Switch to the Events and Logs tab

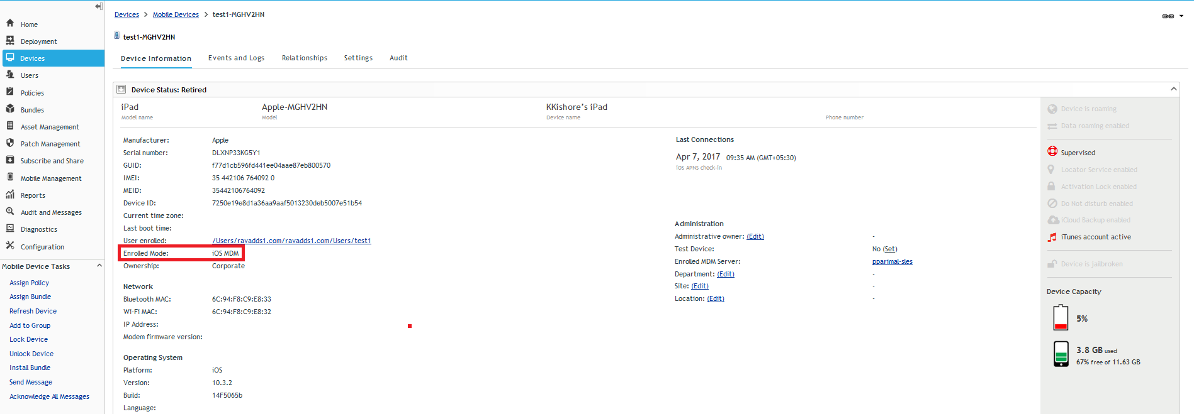(x=236, y=58)
